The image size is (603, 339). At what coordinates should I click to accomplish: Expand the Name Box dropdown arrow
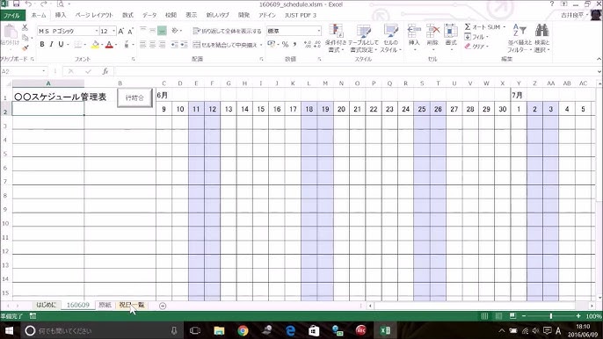click(43, 71)
